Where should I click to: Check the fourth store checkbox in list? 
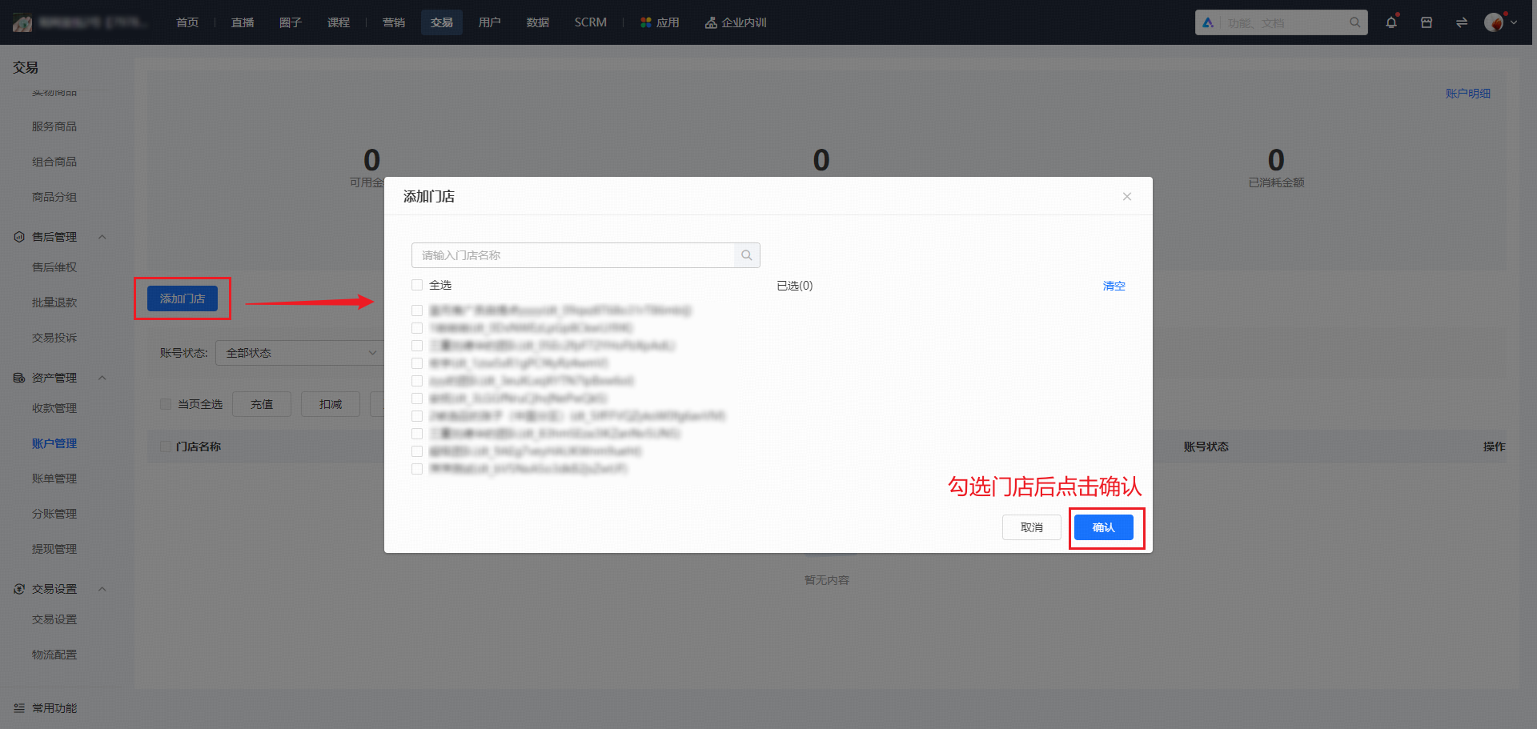417,363
